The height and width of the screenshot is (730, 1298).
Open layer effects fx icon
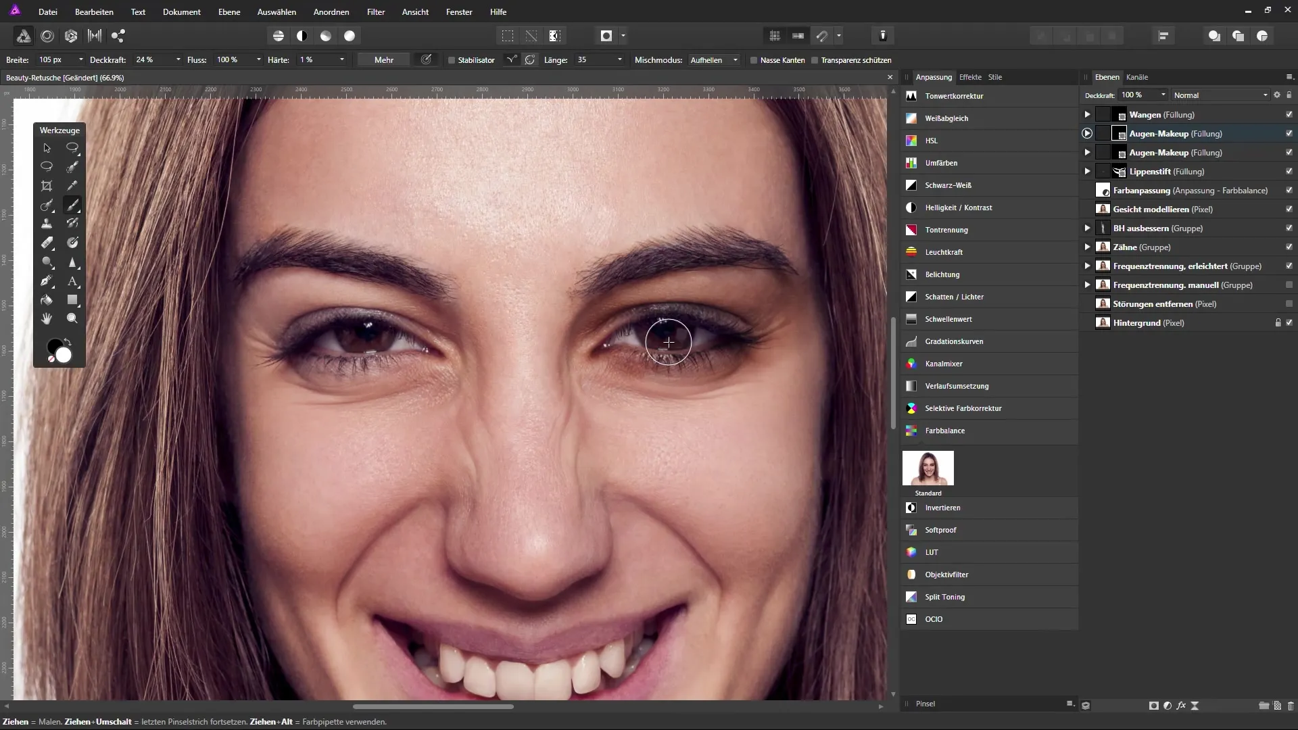pos(1181,705)
